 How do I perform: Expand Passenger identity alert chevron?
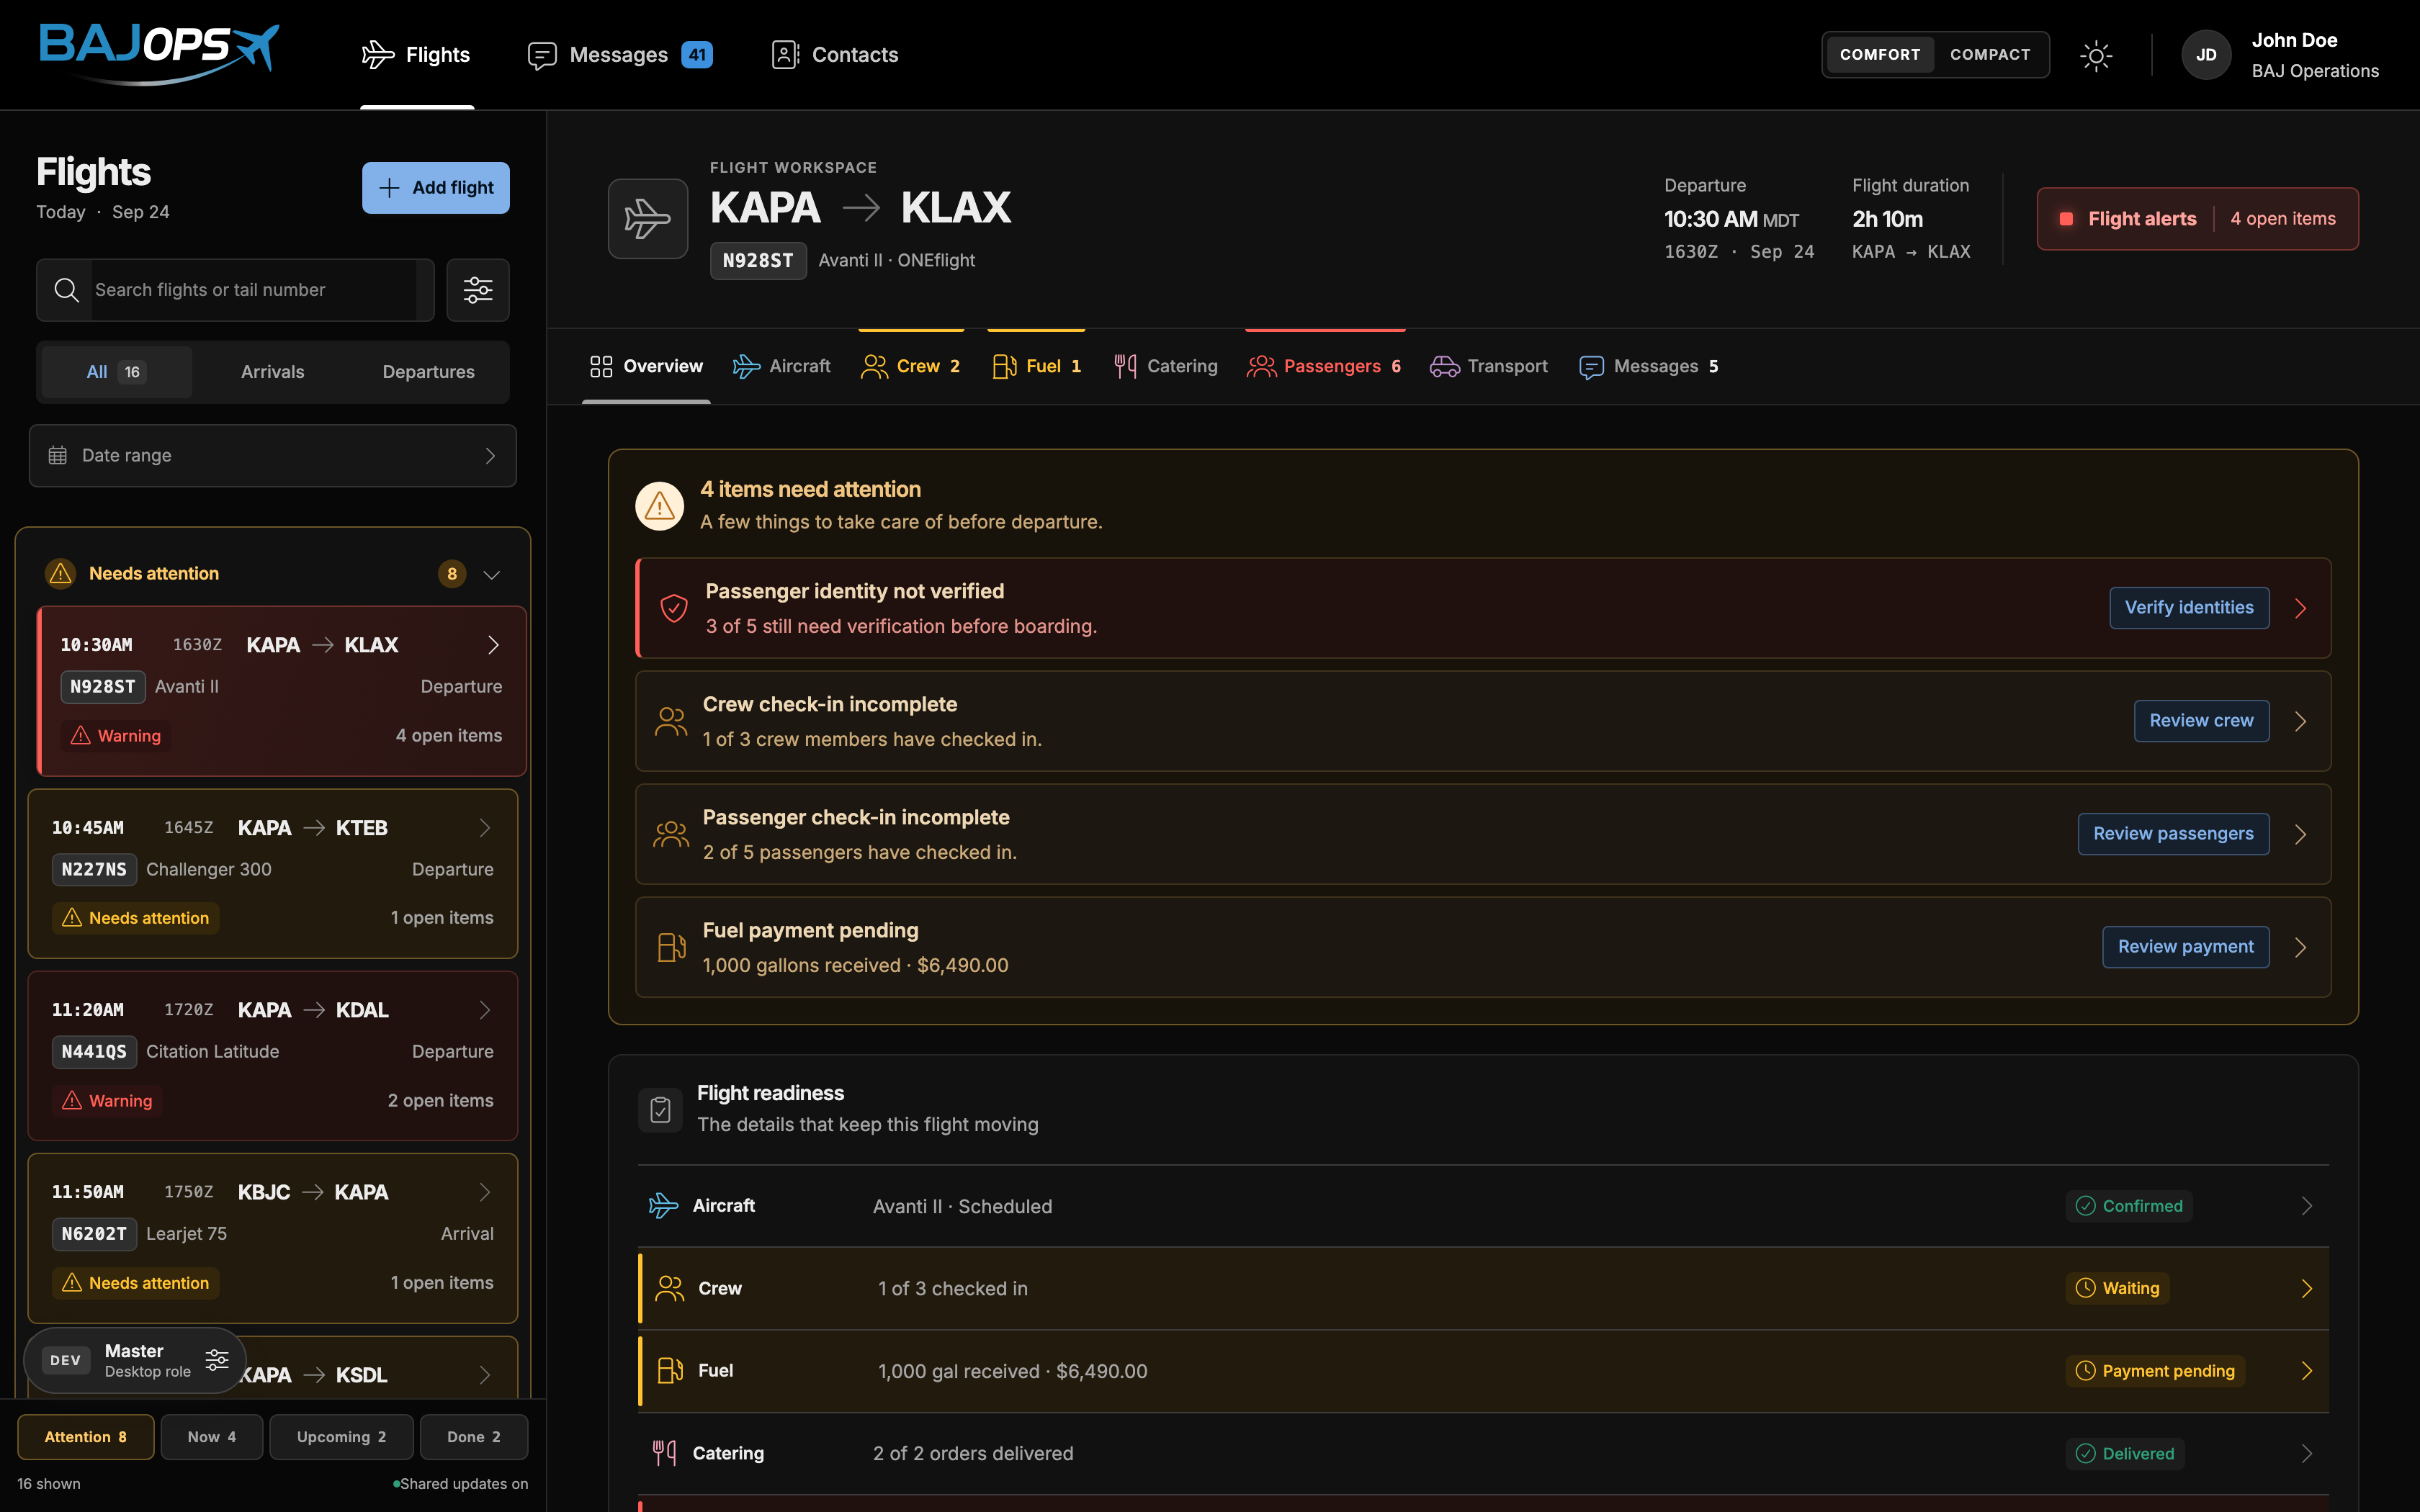(x=2300, y=608)
